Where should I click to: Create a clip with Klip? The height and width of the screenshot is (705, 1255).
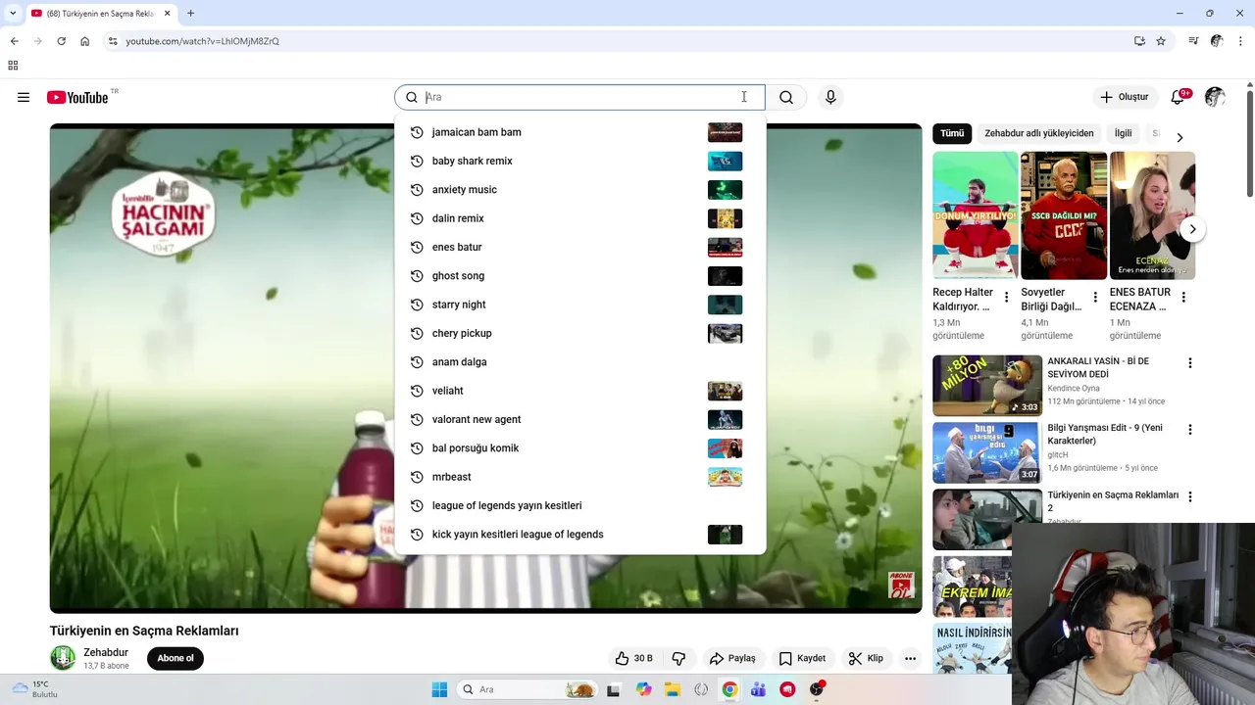[866, 658]
